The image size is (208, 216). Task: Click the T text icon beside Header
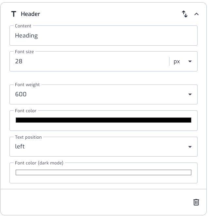[14, 14]
